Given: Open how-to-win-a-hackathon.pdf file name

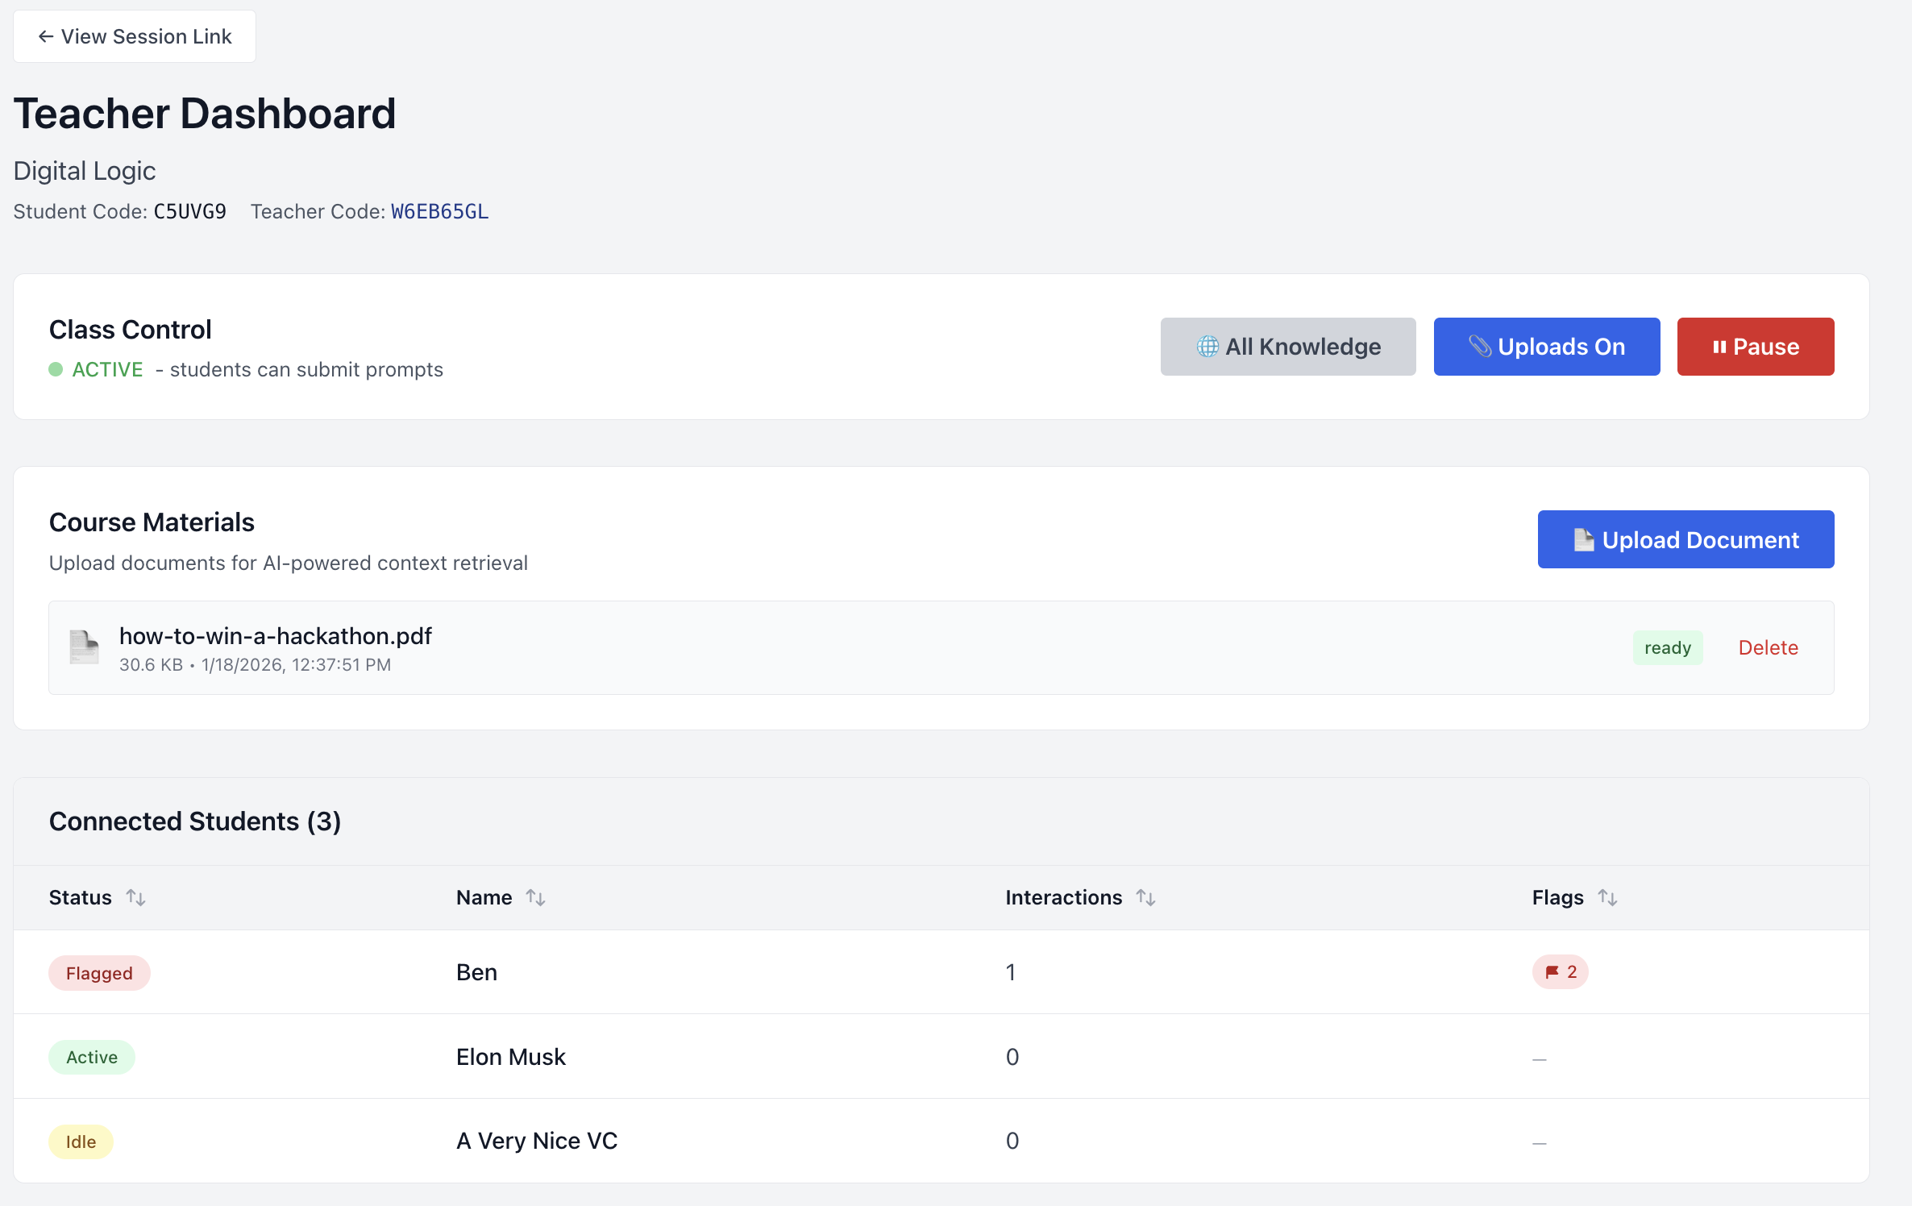Looking at the screenshot, I should 276,636.
